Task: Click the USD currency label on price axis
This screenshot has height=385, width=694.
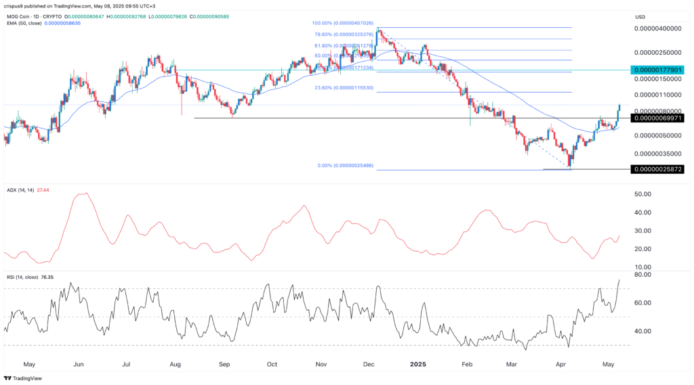Action: coord(640,16)
